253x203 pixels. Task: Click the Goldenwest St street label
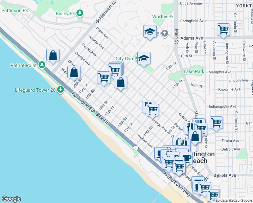tap(106, 12)
